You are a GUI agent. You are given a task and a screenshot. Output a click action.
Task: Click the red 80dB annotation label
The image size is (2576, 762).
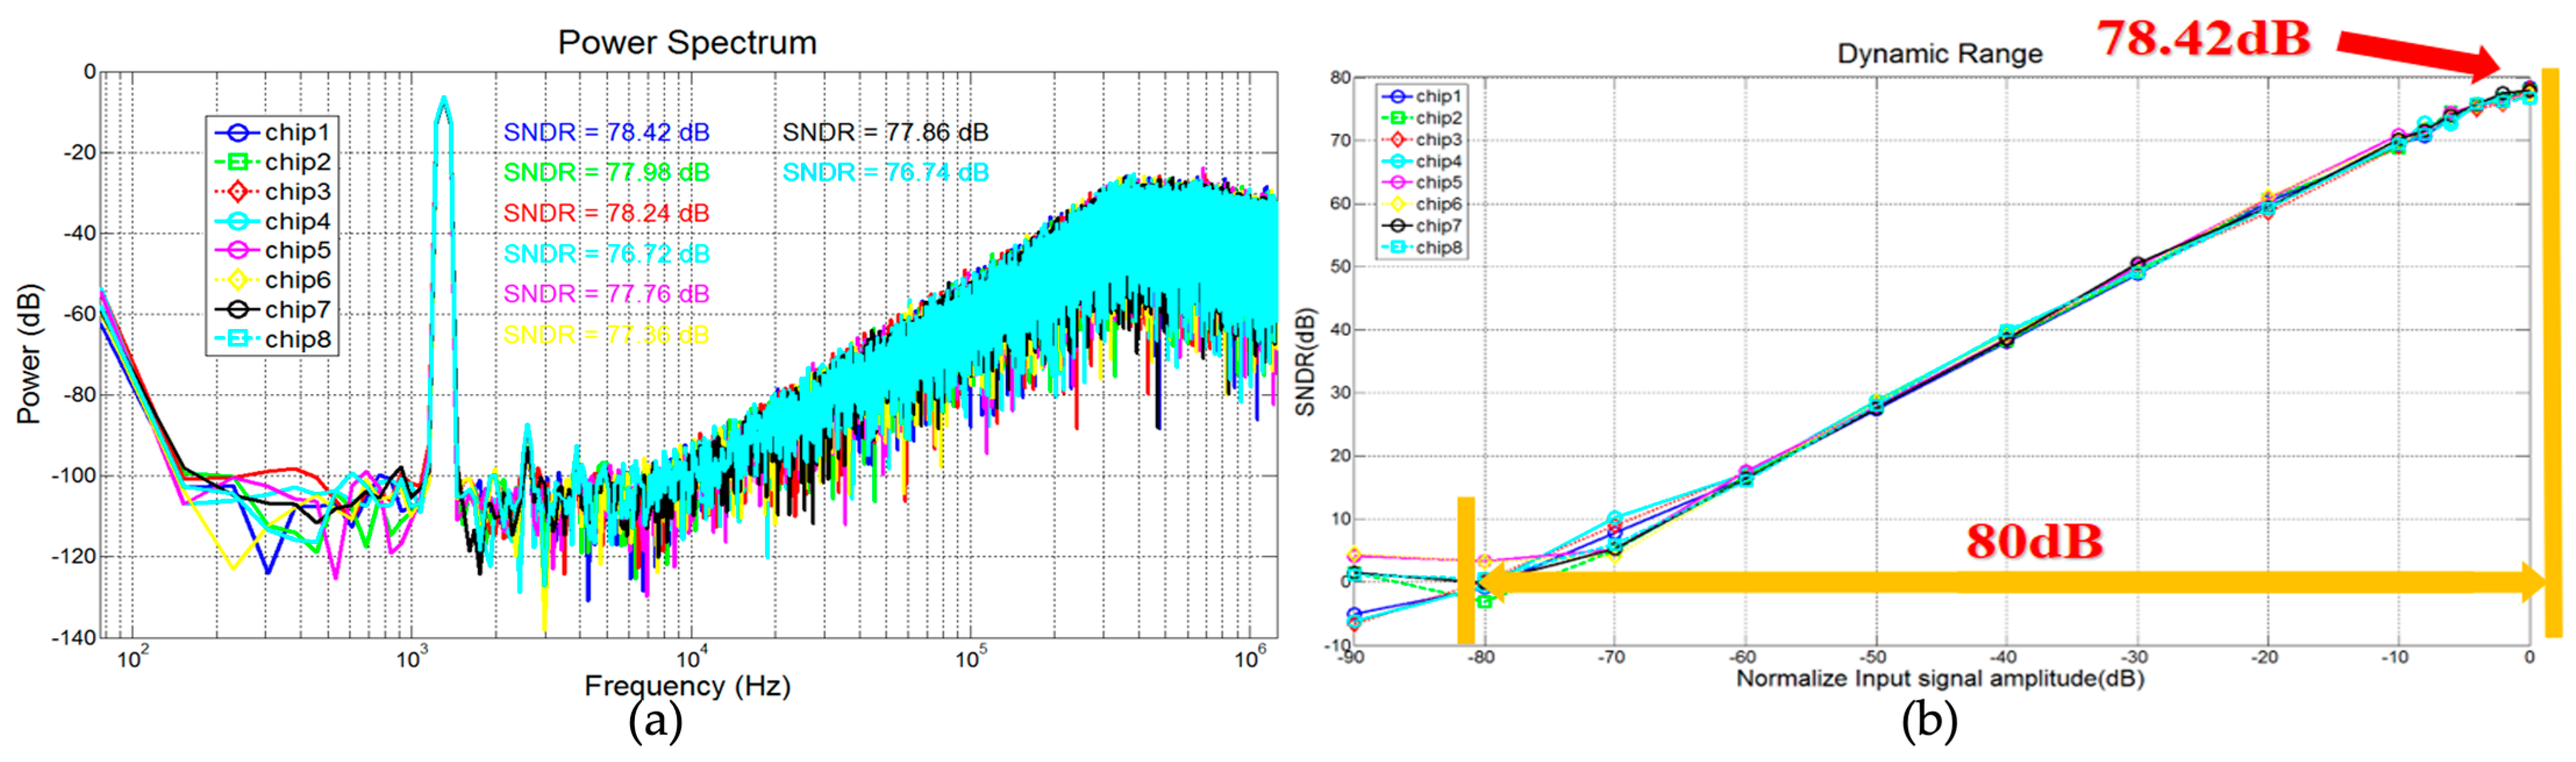pos(2034,541)
